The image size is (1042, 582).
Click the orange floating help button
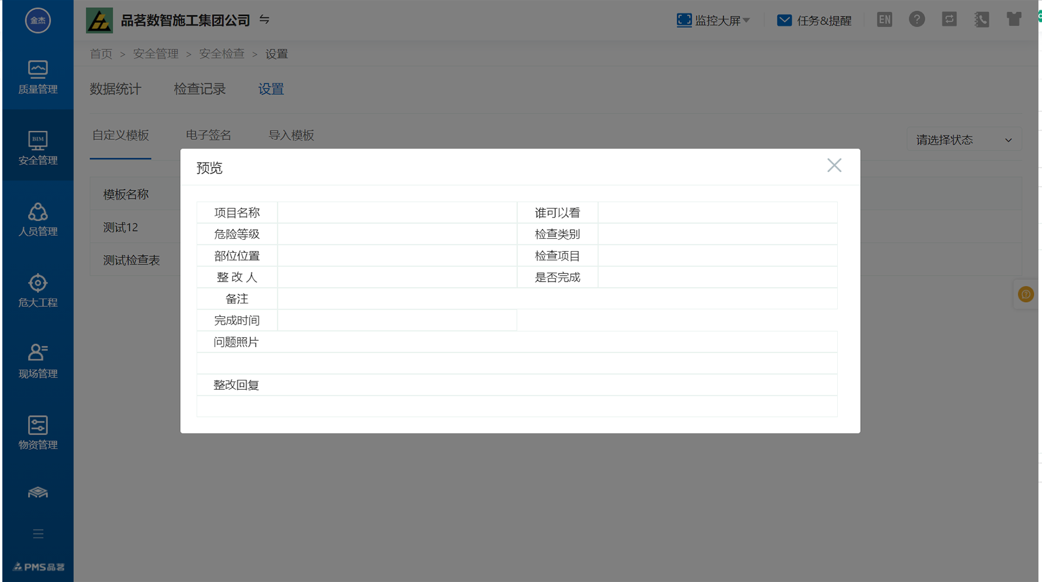pos(1026,294)
